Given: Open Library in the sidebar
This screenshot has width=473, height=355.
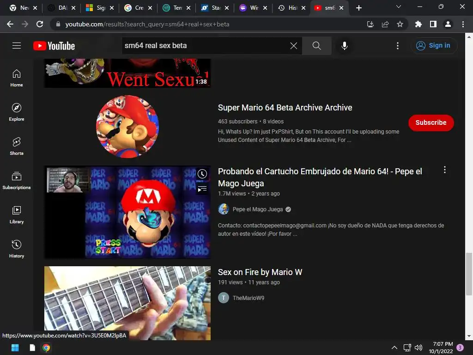Looking at the screenshot, I should [17, 214].
